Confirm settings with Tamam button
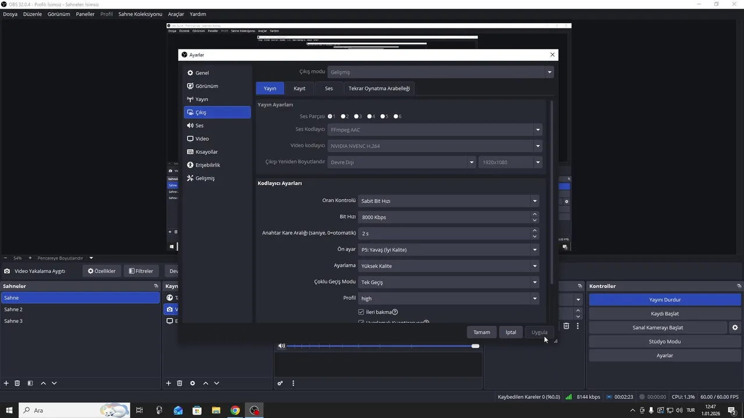Screen dimensions: 744x418 coord(481,332)
